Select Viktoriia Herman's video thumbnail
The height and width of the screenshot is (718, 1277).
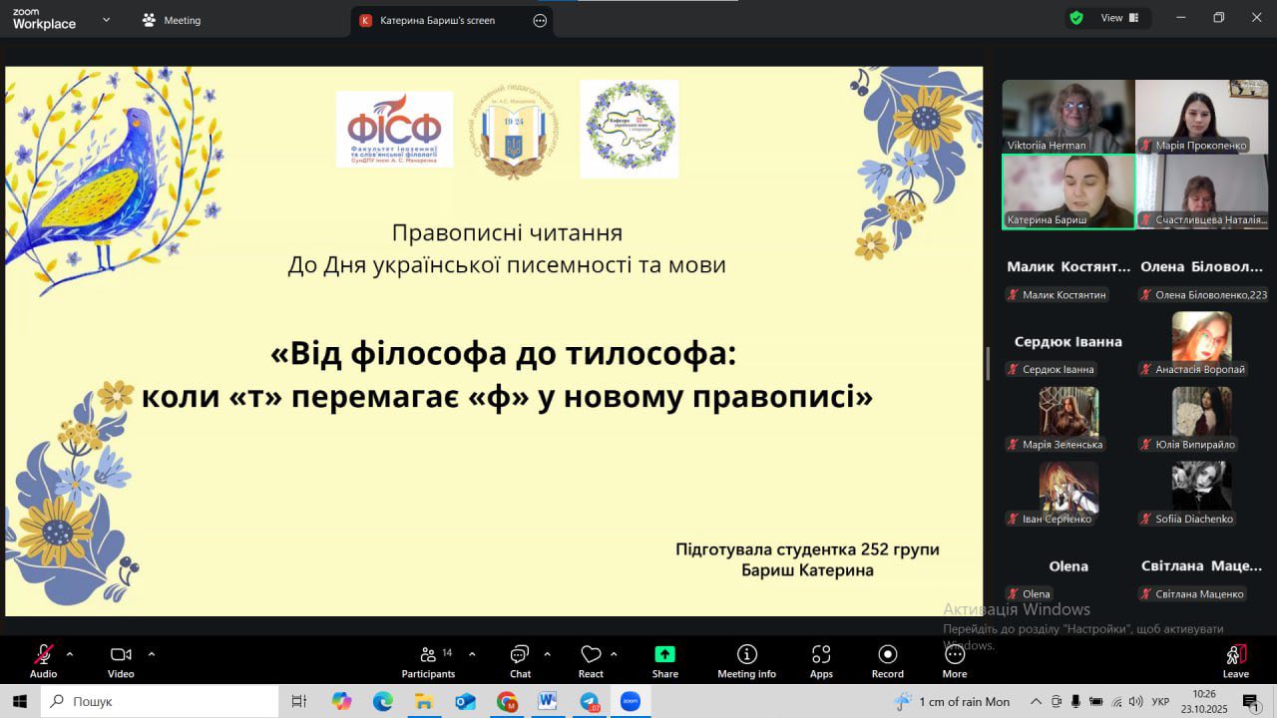tap(1067, 116)
